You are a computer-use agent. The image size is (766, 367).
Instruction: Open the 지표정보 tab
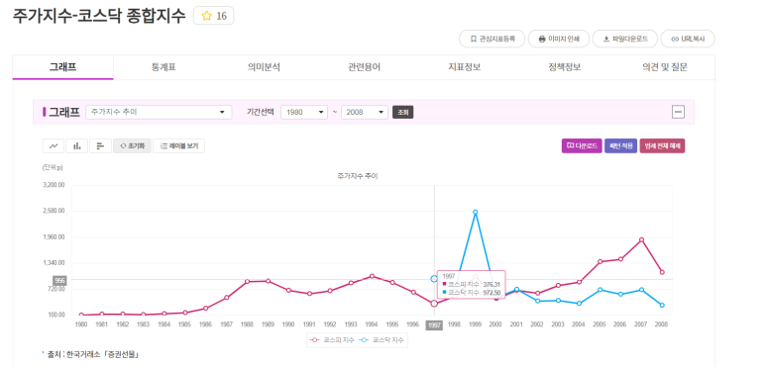click(x=464, y=67)
